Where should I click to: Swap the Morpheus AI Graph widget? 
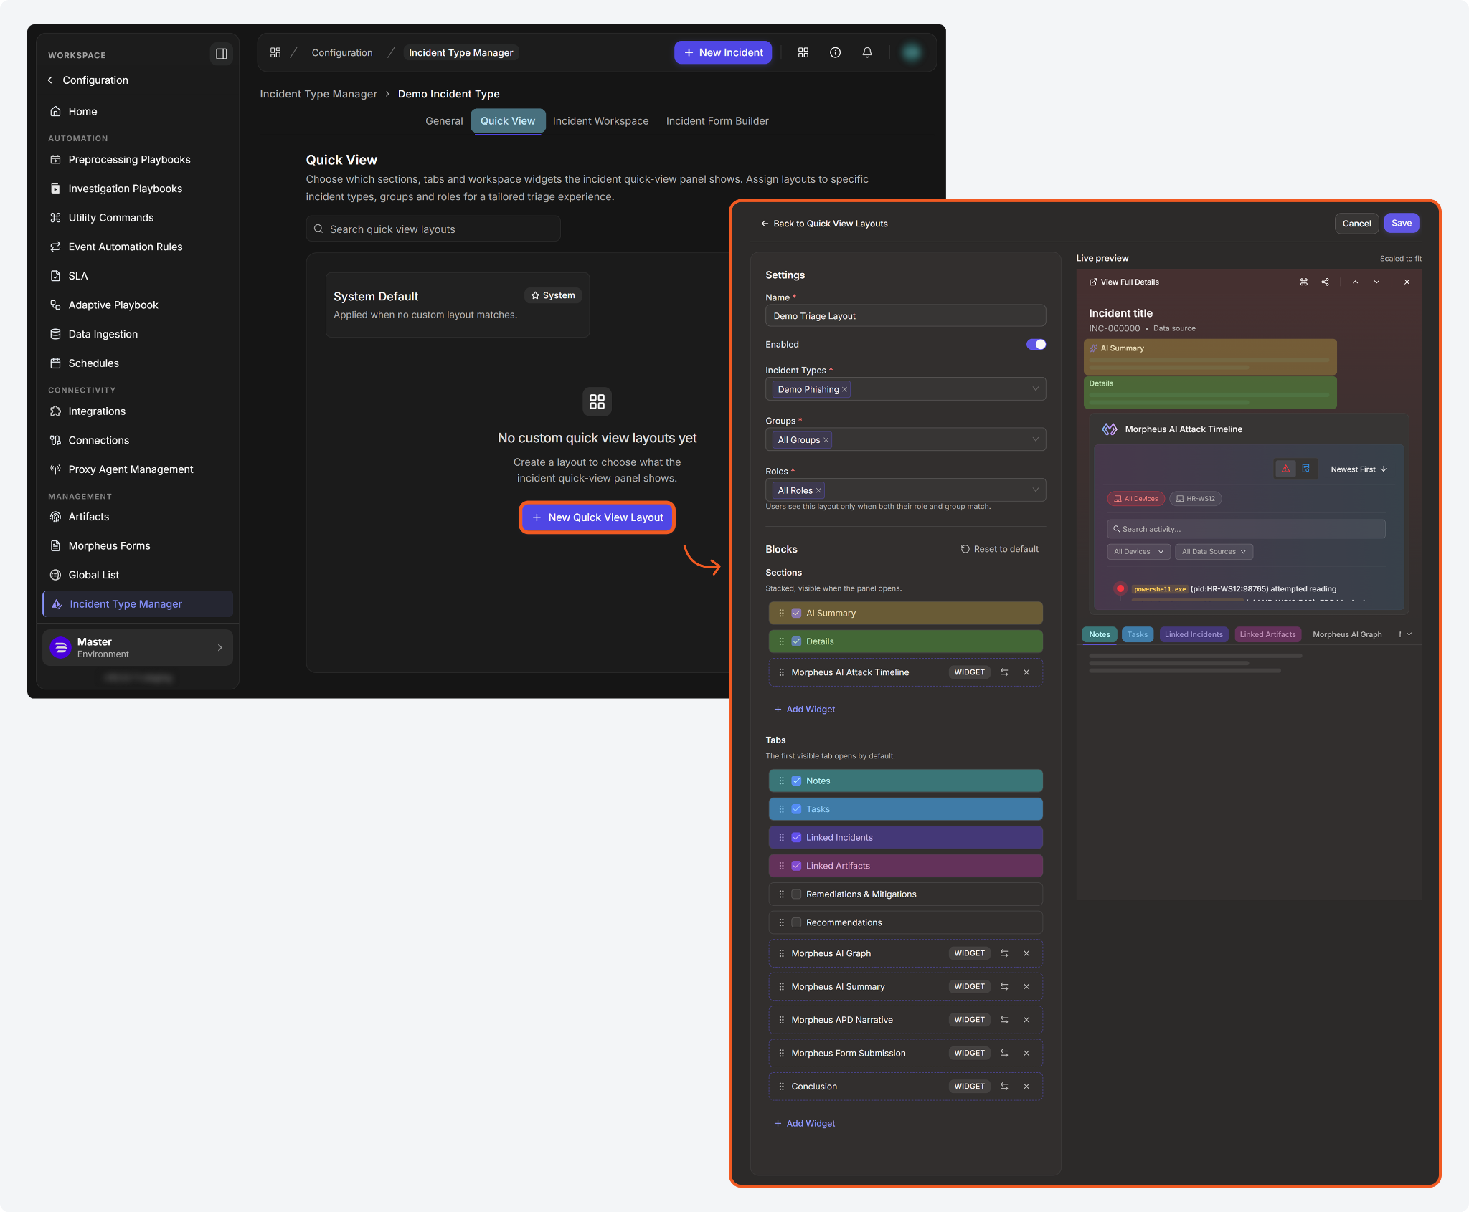1004,953
